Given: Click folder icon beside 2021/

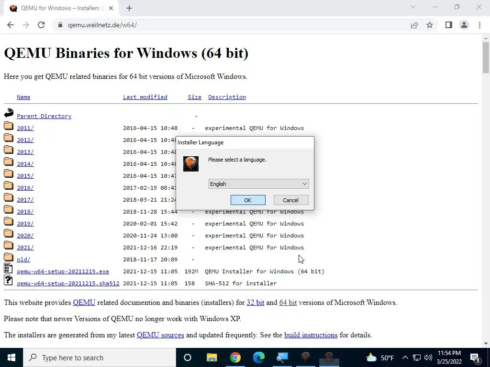Looking at the screenshot, I should tap(9, 245).
